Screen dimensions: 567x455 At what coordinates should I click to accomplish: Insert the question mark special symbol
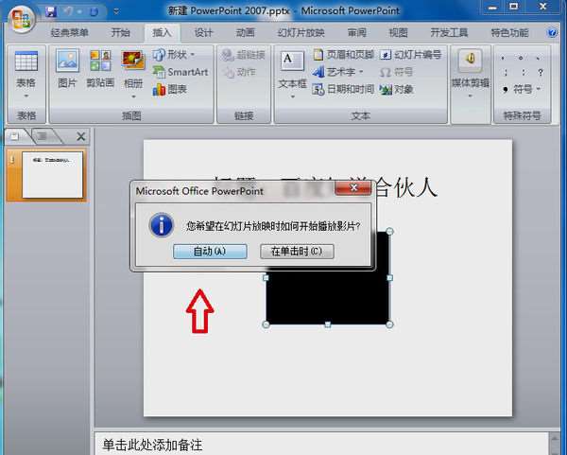coord(541,73)
